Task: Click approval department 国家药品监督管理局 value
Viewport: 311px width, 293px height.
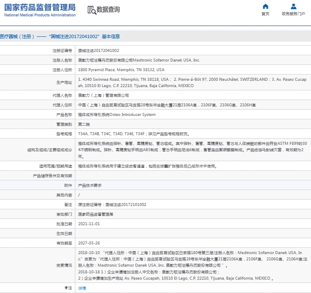Action: coord(95,214)
